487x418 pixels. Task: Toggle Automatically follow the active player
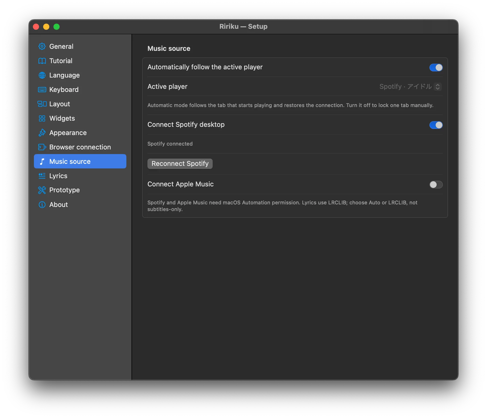(x=436, y=68)
